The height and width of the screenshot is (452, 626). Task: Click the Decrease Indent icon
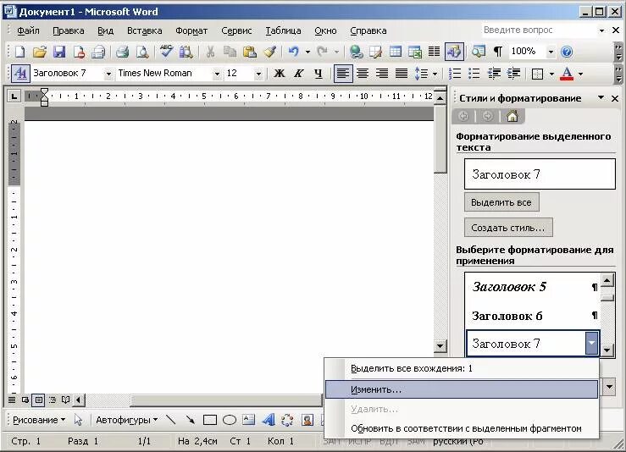(494, 74)
